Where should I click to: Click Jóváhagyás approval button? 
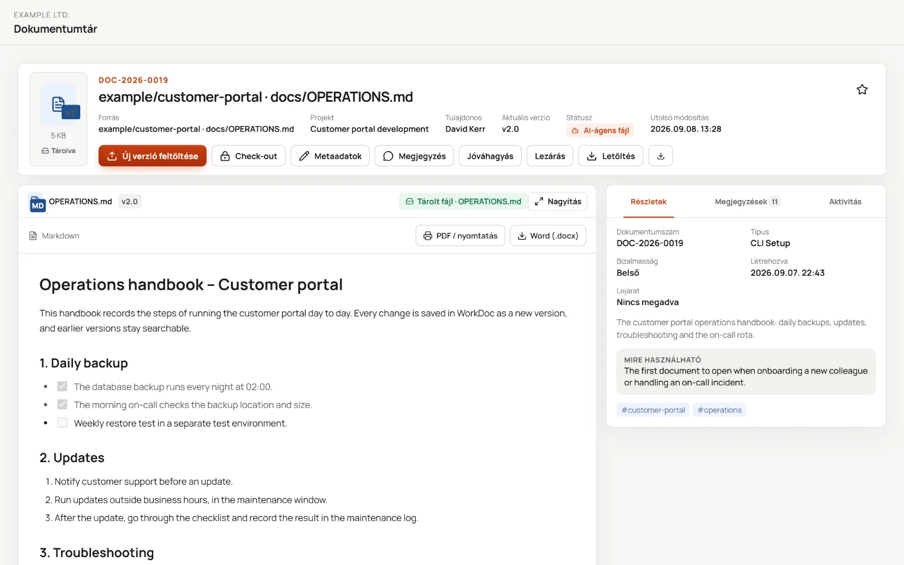point(490,156)
